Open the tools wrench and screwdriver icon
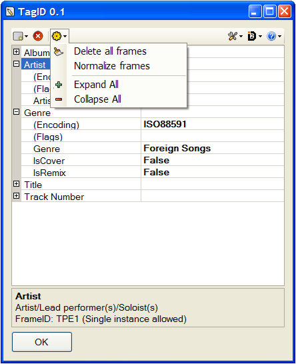The width and height of the screenshot is (296, 364). pos(233,36)
